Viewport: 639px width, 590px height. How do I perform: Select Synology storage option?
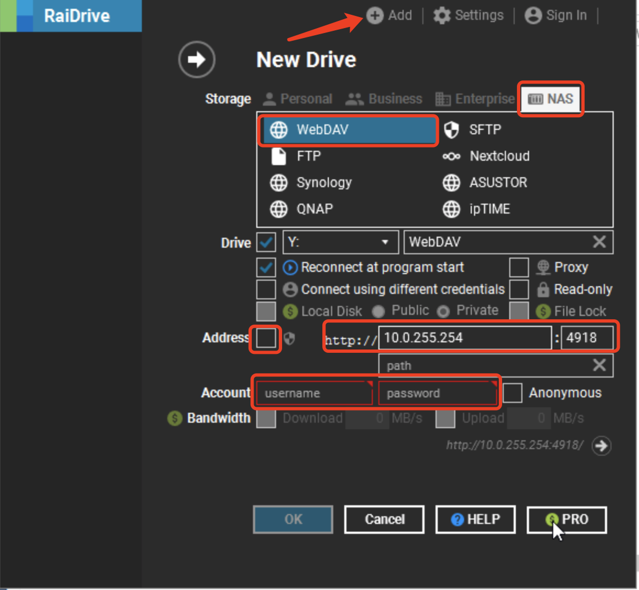311,183
